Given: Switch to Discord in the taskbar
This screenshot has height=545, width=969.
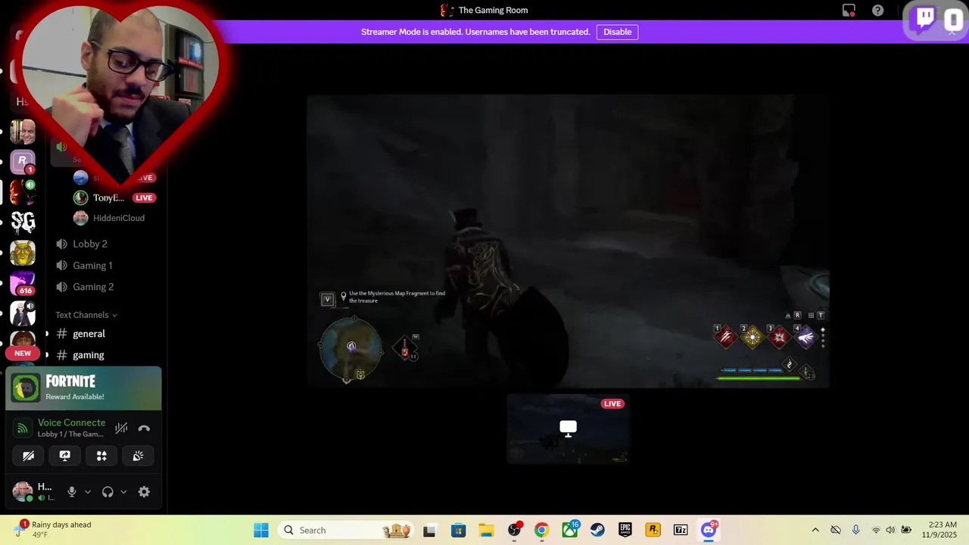Looking at the screenshot, I should (709, 530).
